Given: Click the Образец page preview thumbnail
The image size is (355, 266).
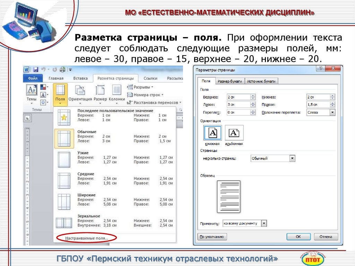Looking at the screenshot, I should coord(228,196).
